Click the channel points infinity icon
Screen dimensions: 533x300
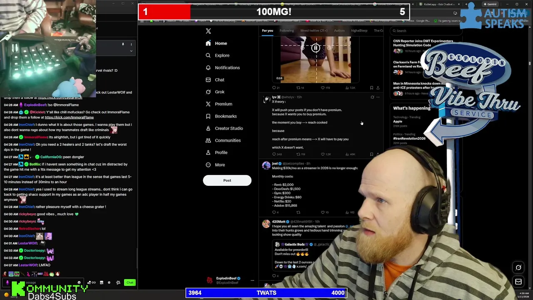94,282
